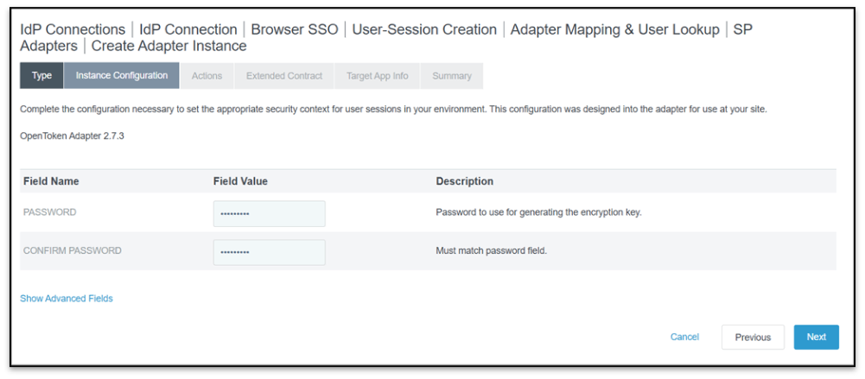
Task: Open the Actions tab
Action: pos(207,76)
